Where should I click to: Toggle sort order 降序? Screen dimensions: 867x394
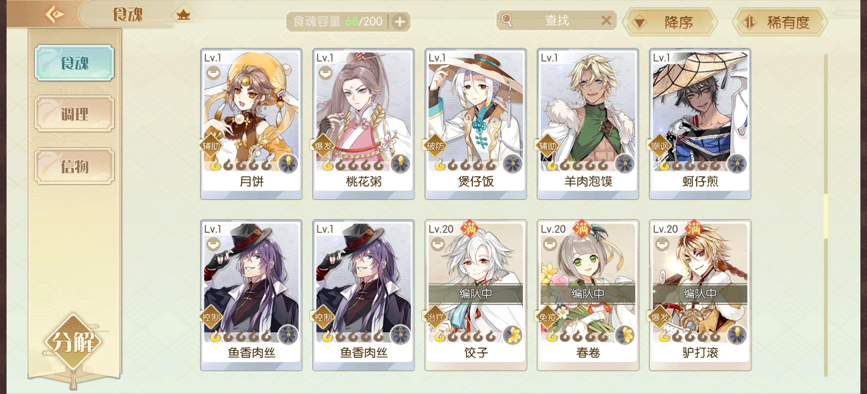coord(670,22)
